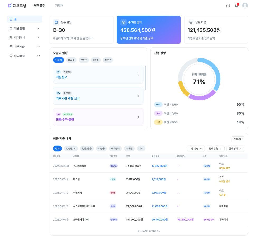Open the 지급 유형 dropdown
The height and width of the screenshot is (239, 255).
coord(196,148)
